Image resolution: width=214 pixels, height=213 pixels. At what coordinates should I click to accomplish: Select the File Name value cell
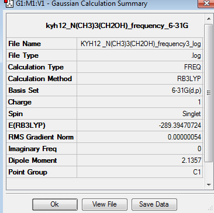(140, 44)
